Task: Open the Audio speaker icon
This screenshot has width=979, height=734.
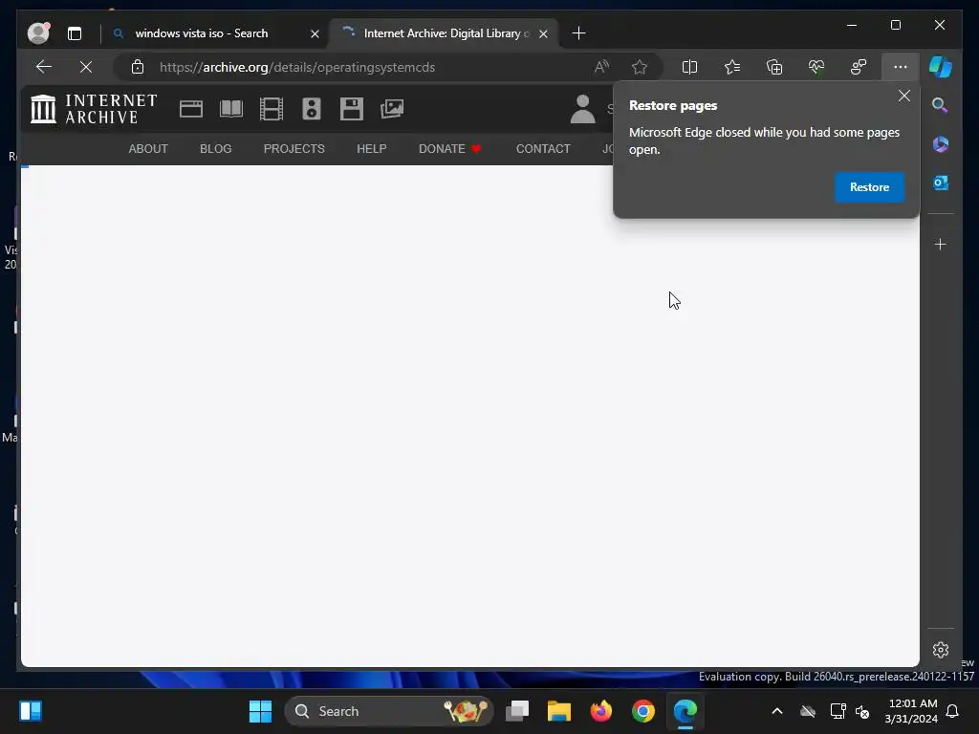Action: pyautogui.click(x=311, y=109)
